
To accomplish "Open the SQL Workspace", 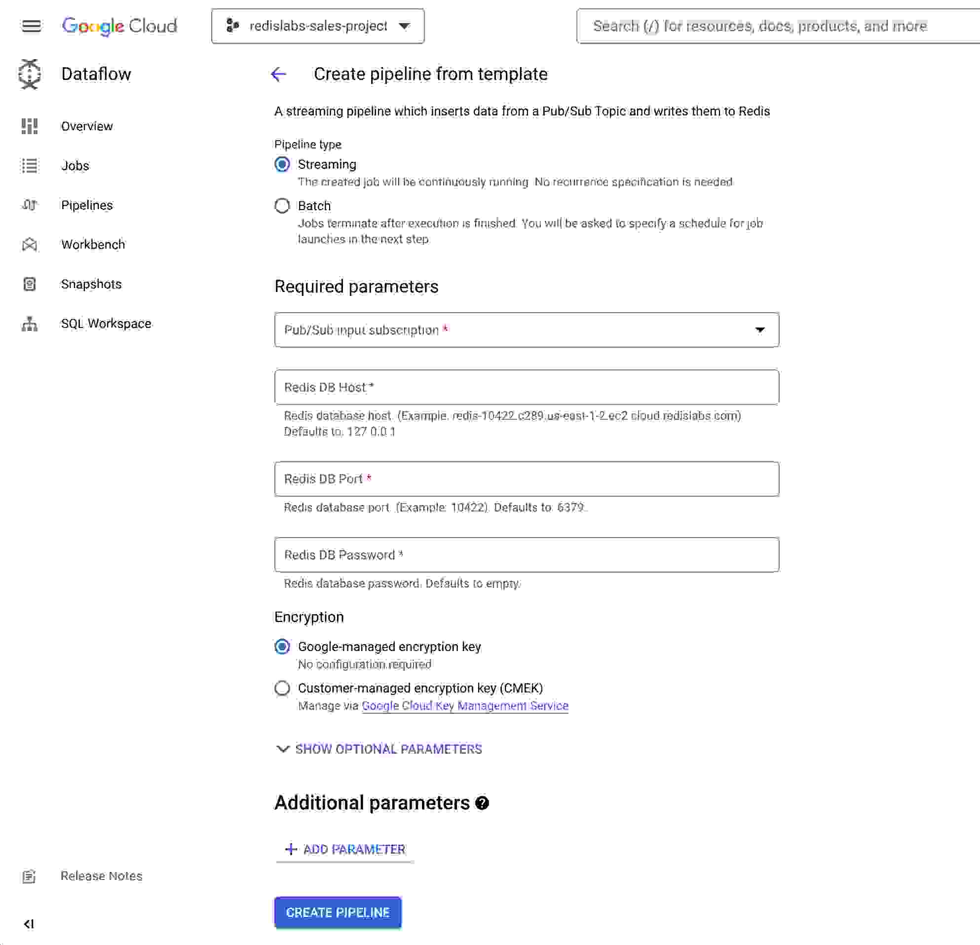I will pos(106,324).
